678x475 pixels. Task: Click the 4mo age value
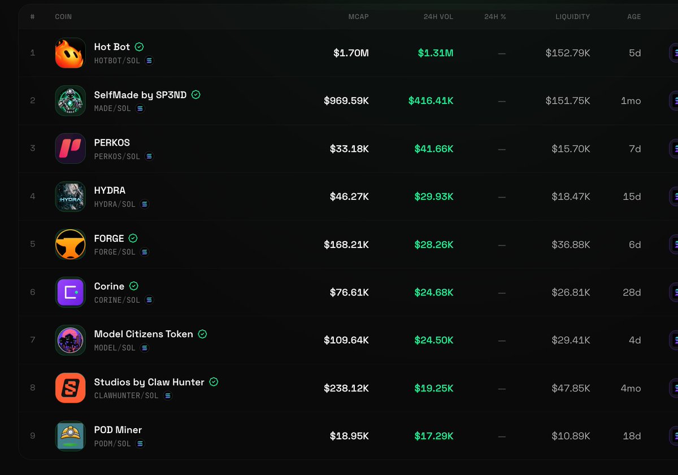[x=631, y=389]
